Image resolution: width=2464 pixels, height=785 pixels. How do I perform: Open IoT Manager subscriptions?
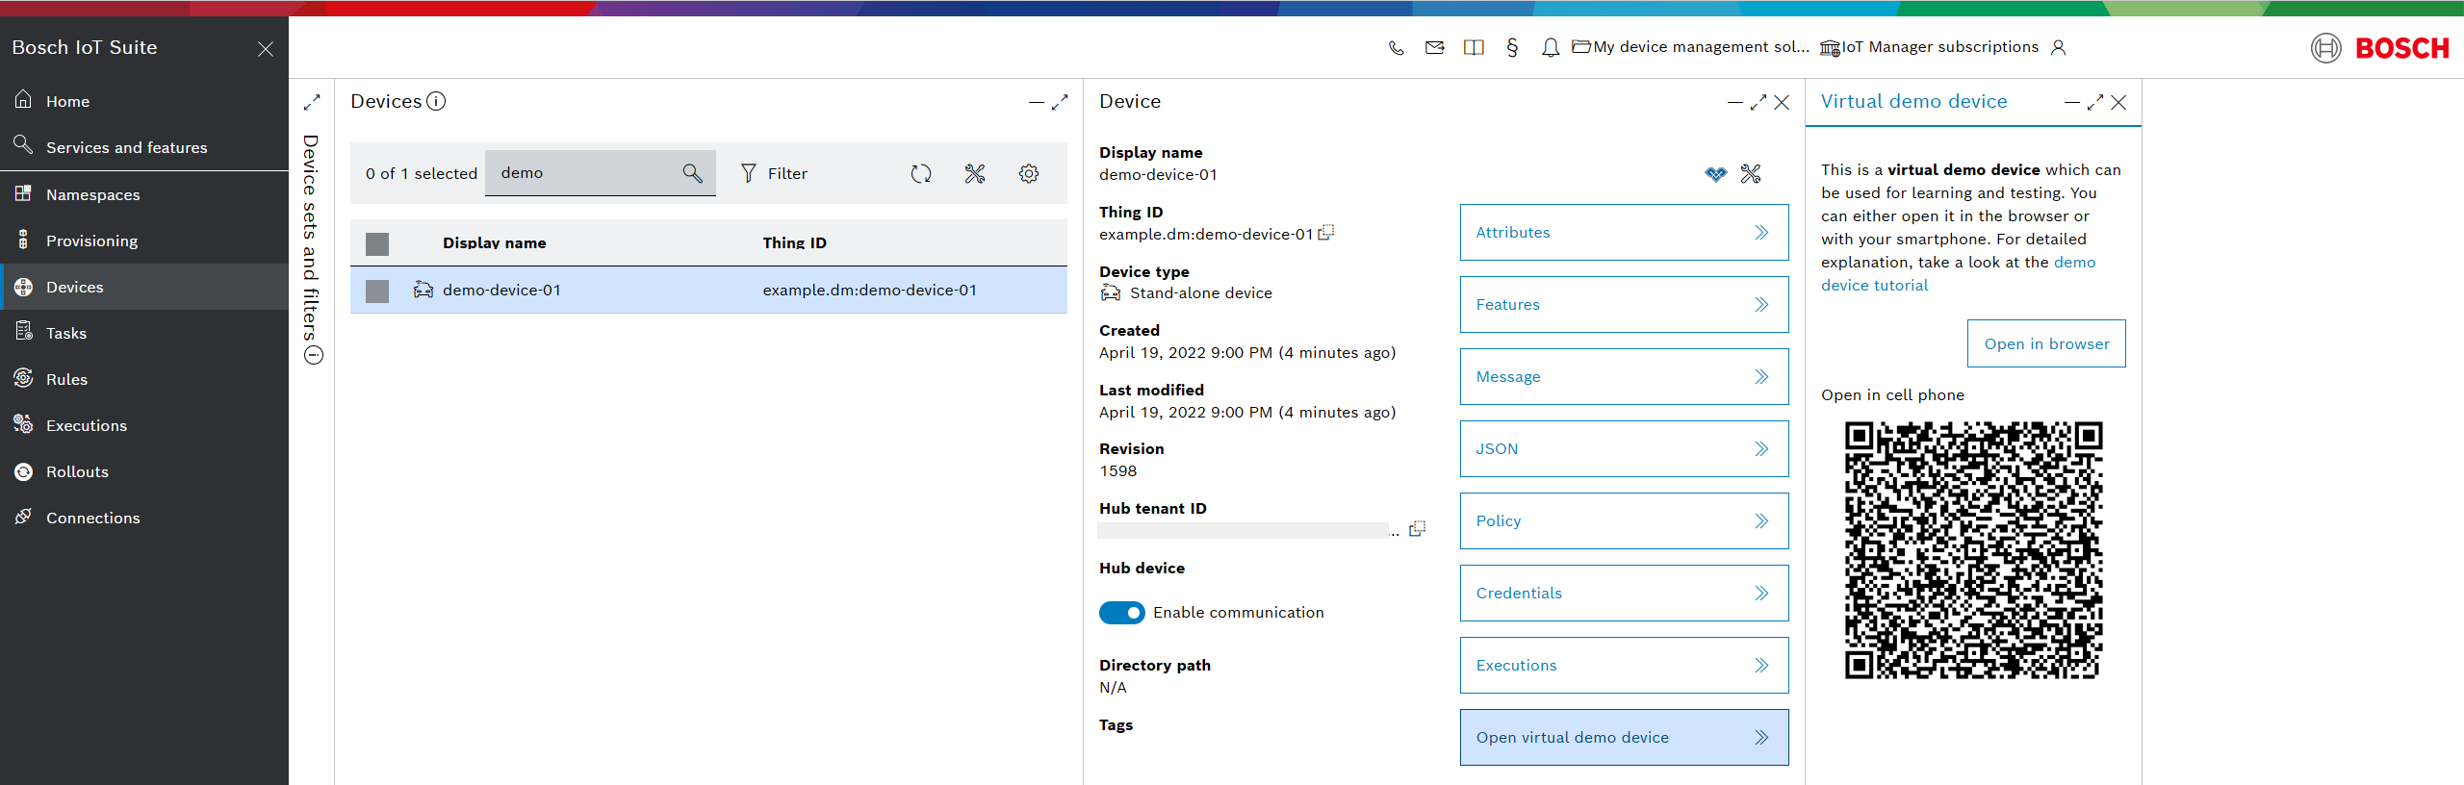click(x=1929, y=47)
